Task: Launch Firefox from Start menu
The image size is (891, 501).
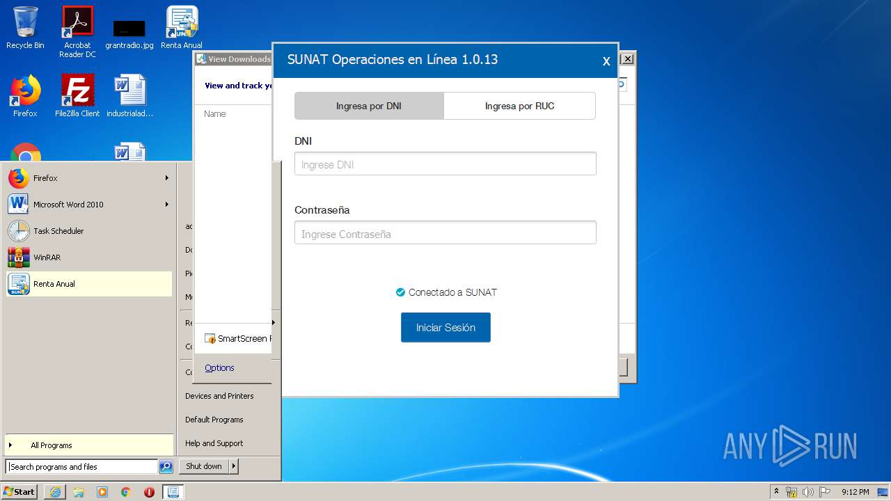Action: (x=89, y=178)
